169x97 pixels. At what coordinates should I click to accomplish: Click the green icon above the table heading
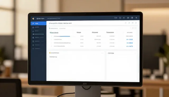coord(50,28)
